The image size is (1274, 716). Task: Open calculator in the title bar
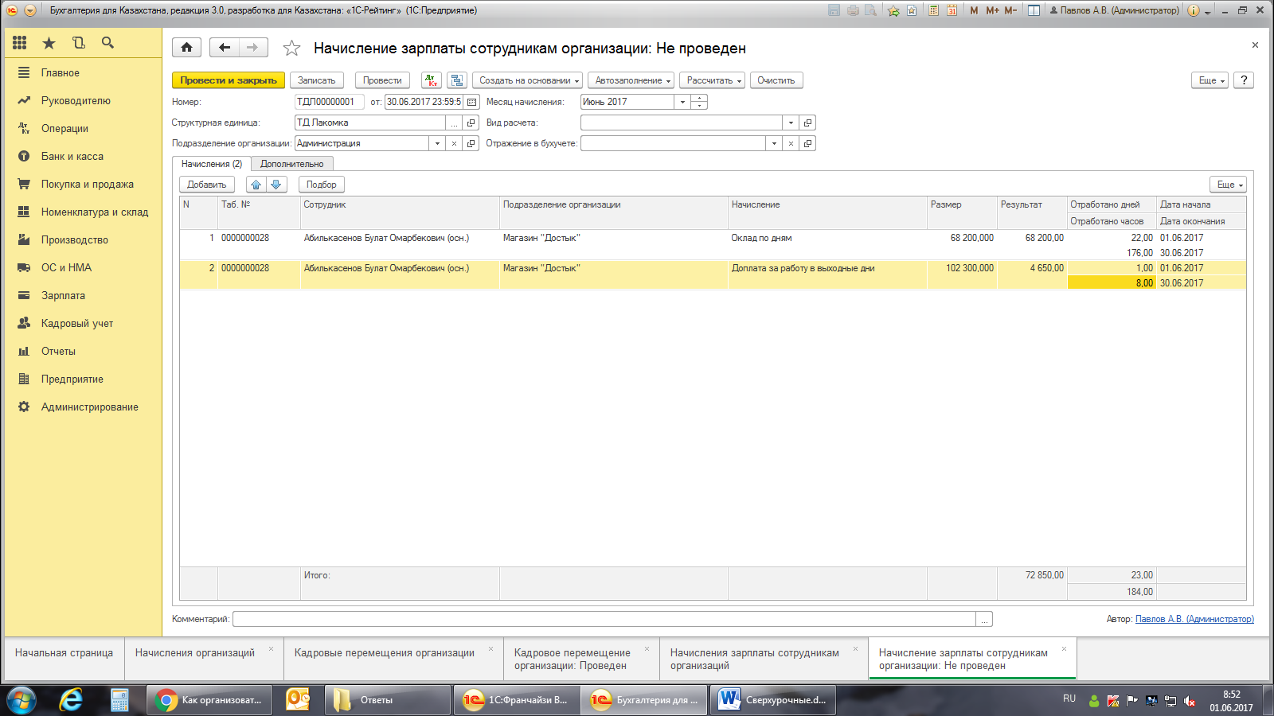tap(933, 10)
